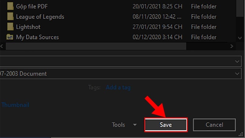Open the Tools menu
This screenshot has width=245, height=138.
pos(119,125)
